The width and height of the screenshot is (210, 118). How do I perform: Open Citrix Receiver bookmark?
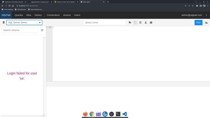point(20,10)
